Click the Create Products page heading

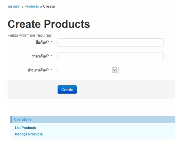click(x=49, y=24)
